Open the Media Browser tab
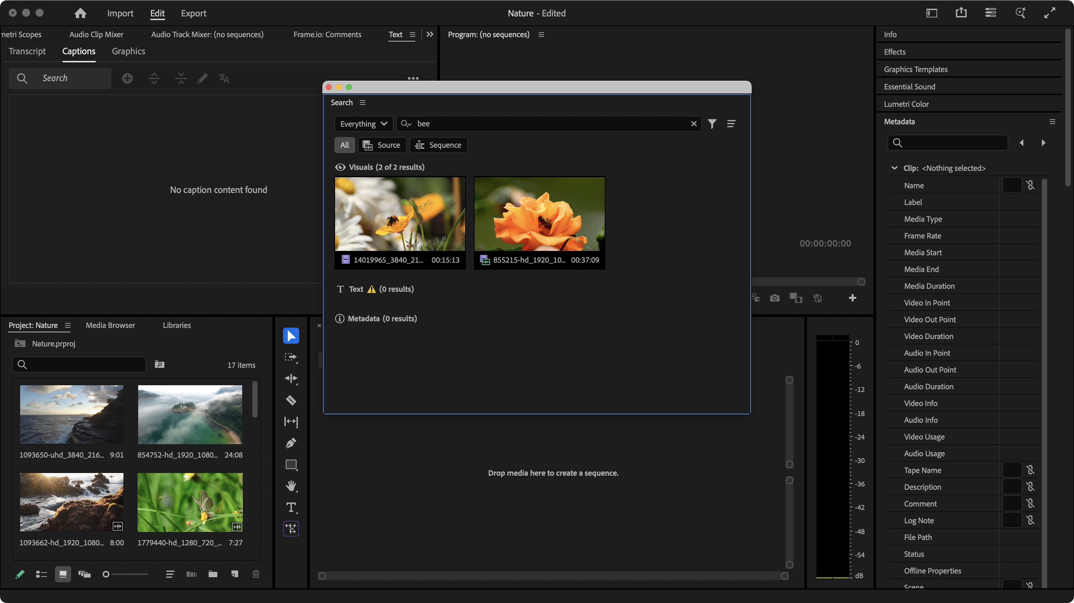The image size is (1074, 603). pyautogui.click(x=110, y=325)
